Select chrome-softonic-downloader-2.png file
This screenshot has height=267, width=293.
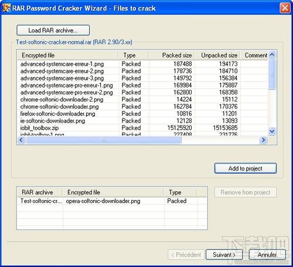click(62, 100)
